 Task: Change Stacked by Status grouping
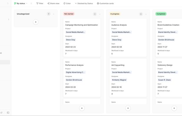coord(84,4)
